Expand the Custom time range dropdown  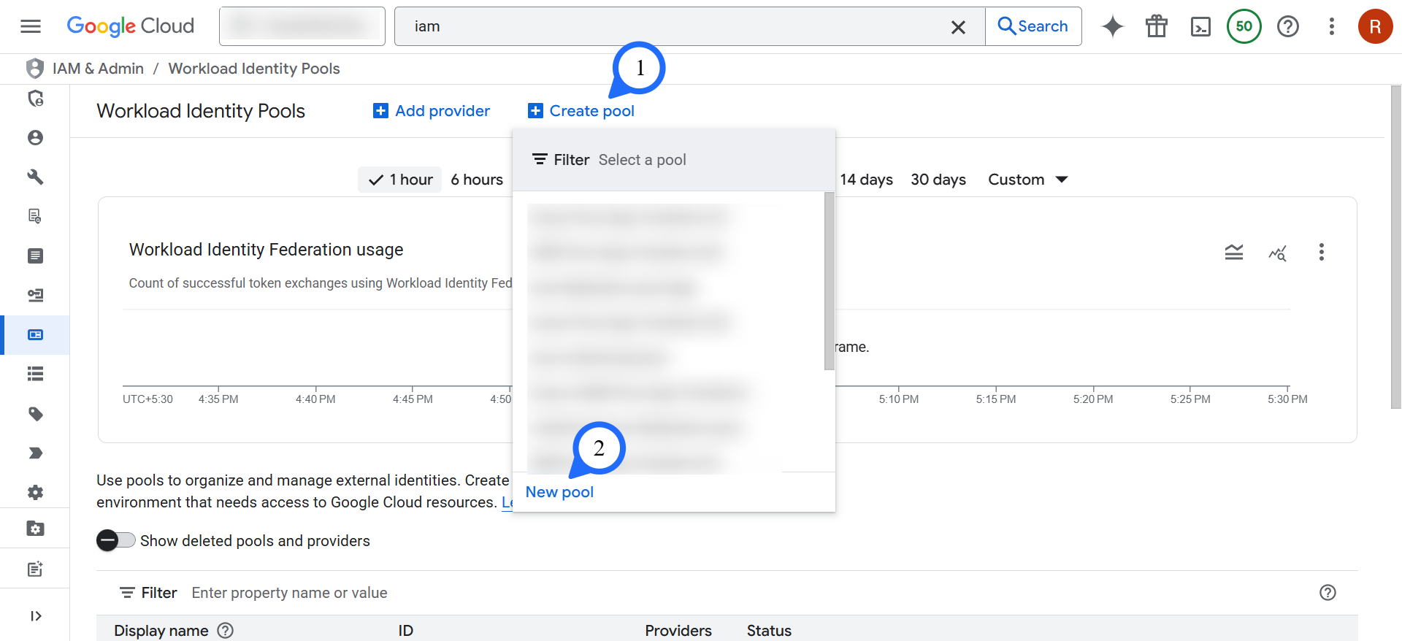coord(1027,180)
